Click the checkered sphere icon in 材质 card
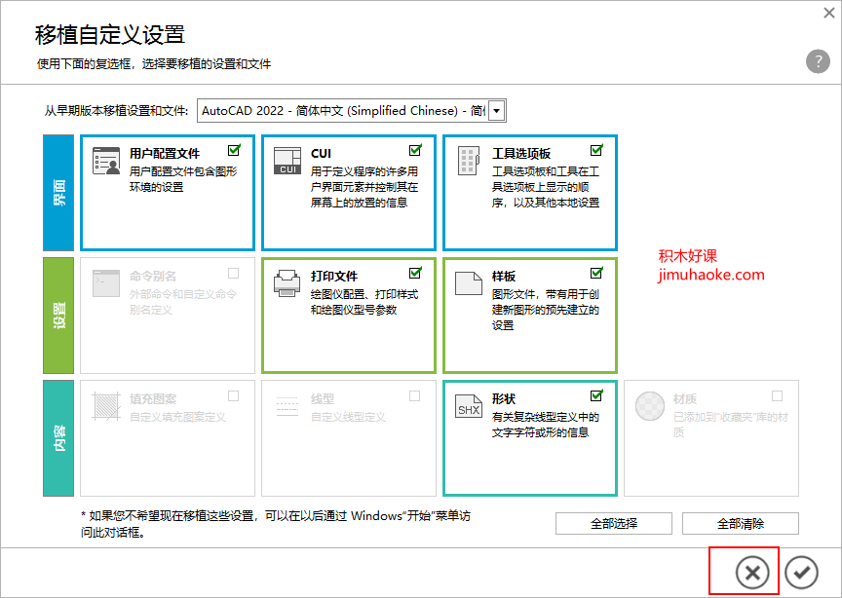The height and width of the screenshot is (598, 842). pyautogui.click(x=650, y=406)
